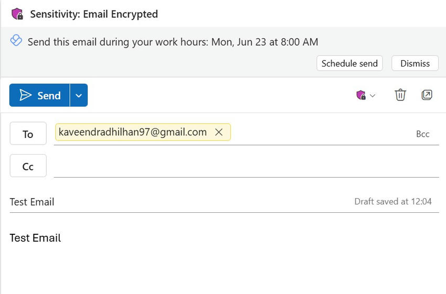The image size is (446, 294).
Task: Pop out the email into new window
Action: (x=427, y=95)
